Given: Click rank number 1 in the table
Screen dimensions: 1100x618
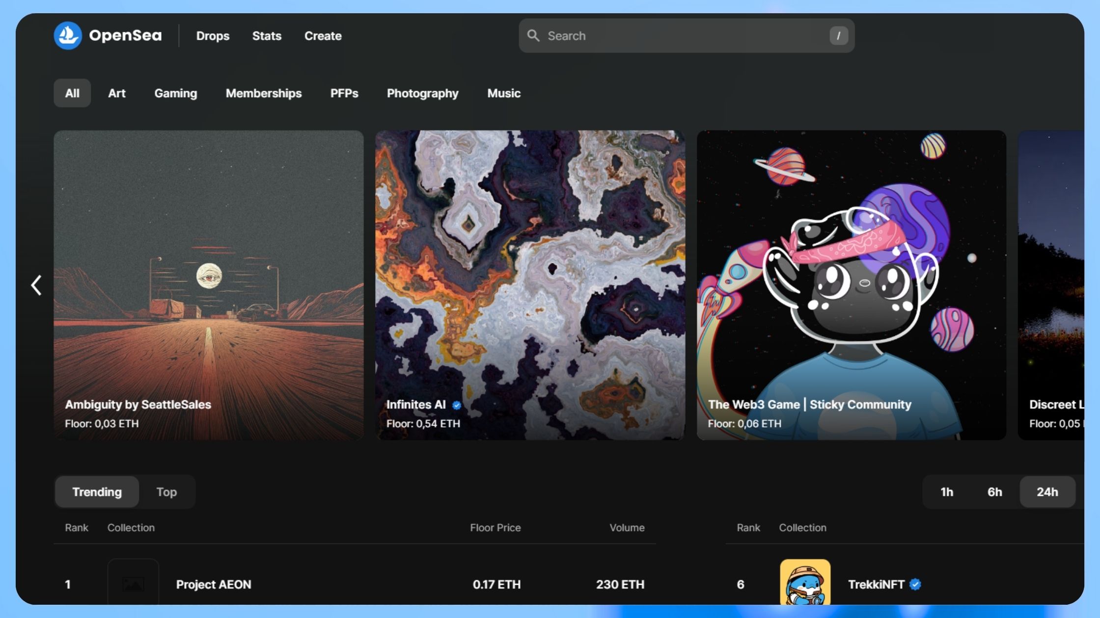Looking at the screenshot, I should (x=68, y=584).
